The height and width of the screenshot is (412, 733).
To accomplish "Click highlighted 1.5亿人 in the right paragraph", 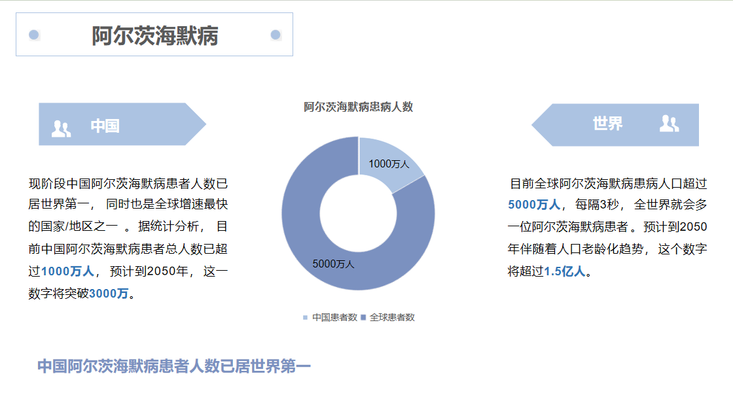I will click(x=565, y=271).
